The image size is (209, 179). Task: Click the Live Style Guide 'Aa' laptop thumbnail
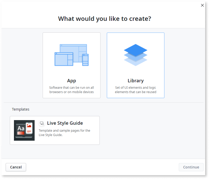click(24, 130)
